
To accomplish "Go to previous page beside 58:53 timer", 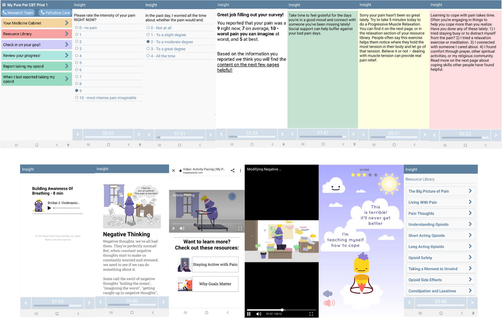I will coord(77,134).
